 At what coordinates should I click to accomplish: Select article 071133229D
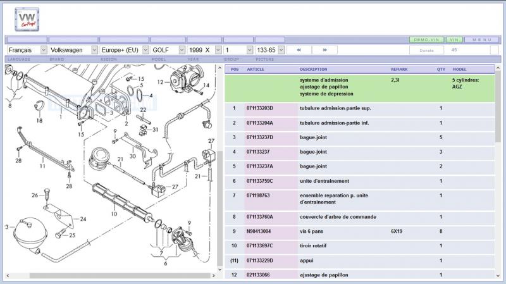pyautogui.click(x=260, y=261)
